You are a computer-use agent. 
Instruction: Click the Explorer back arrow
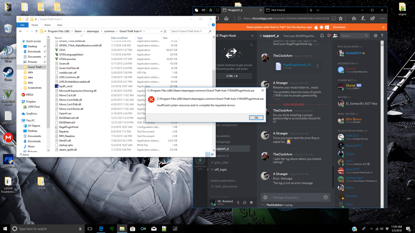[21, 31]
